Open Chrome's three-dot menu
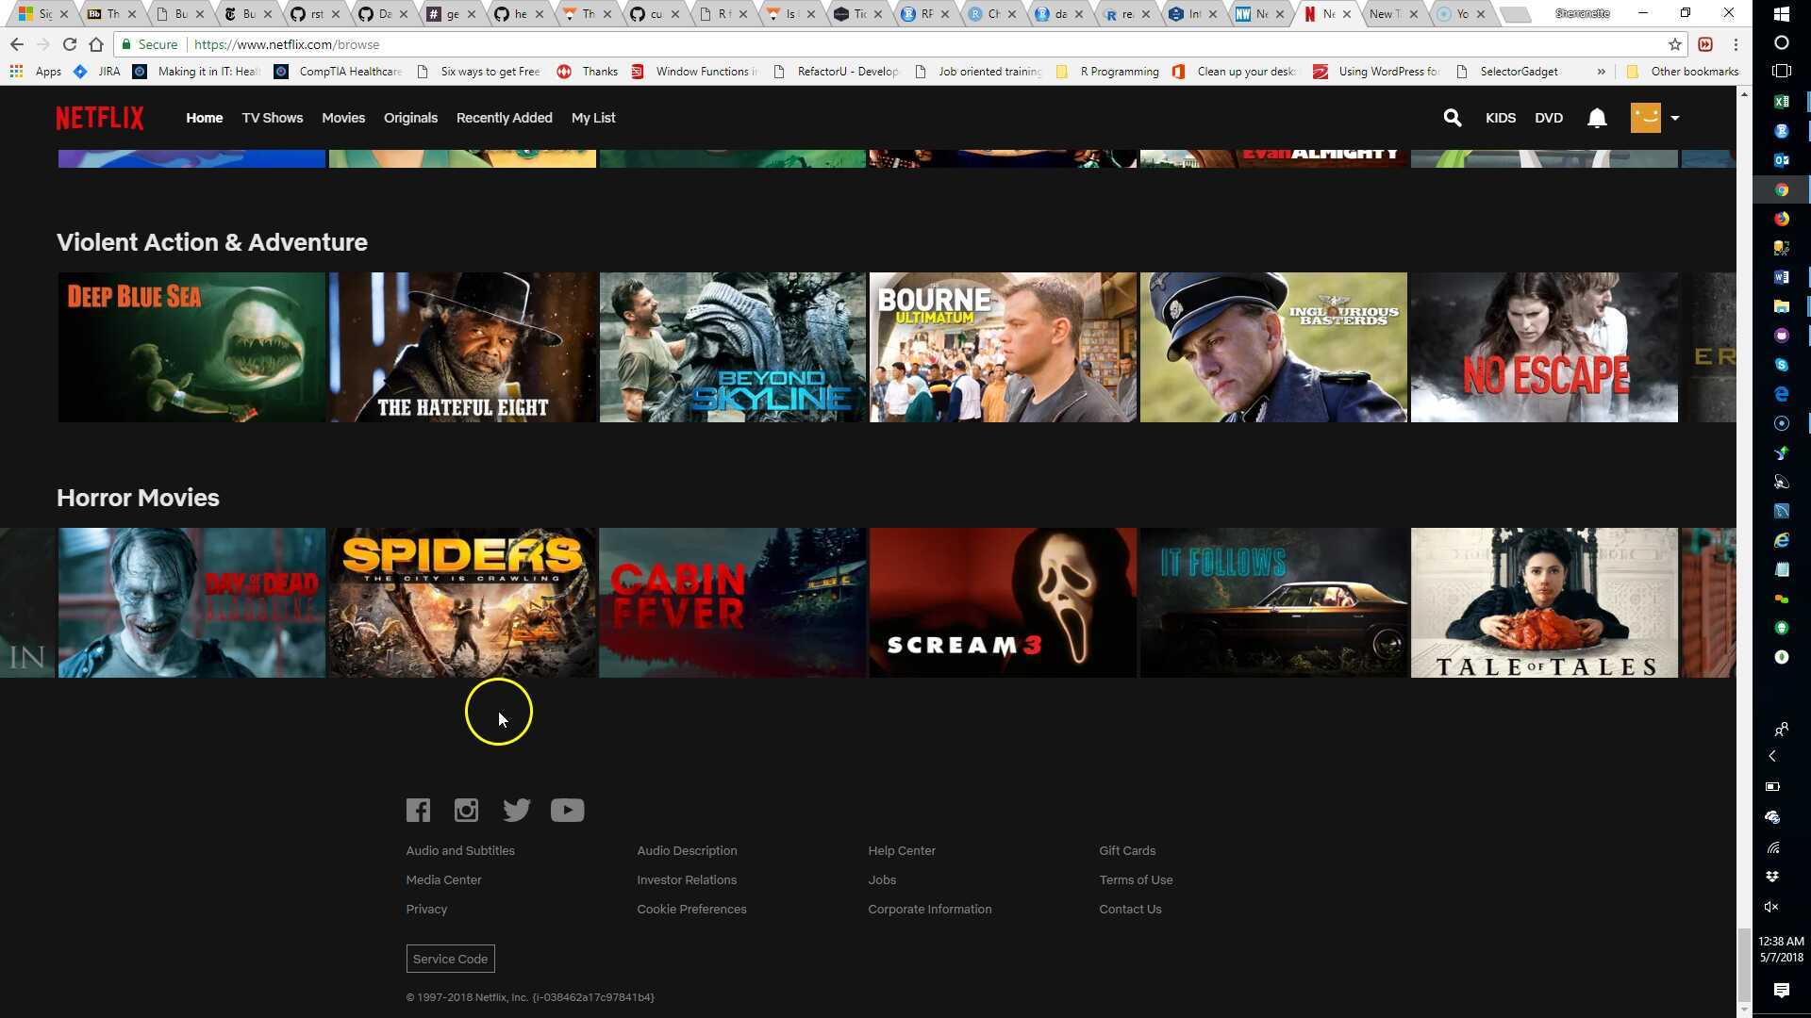The height and width of the screenshot is (1018, 1811). (1736, 44)
